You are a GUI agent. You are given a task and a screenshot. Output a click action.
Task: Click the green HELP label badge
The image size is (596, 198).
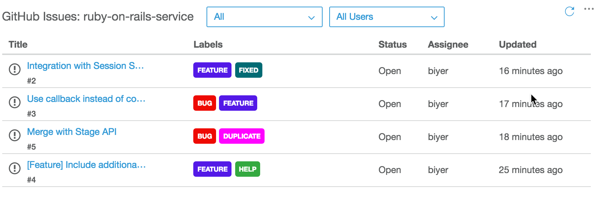247,169
